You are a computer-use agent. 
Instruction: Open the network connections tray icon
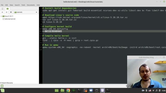153,90
